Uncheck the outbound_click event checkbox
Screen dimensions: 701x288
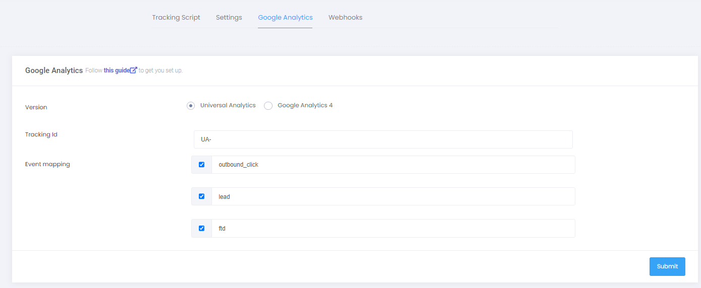pos(201,165)
